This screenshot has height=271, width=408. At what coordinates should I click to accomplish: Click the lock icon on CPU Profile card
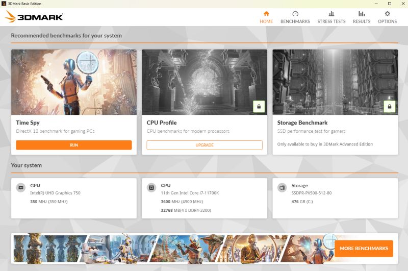[259, 107]
